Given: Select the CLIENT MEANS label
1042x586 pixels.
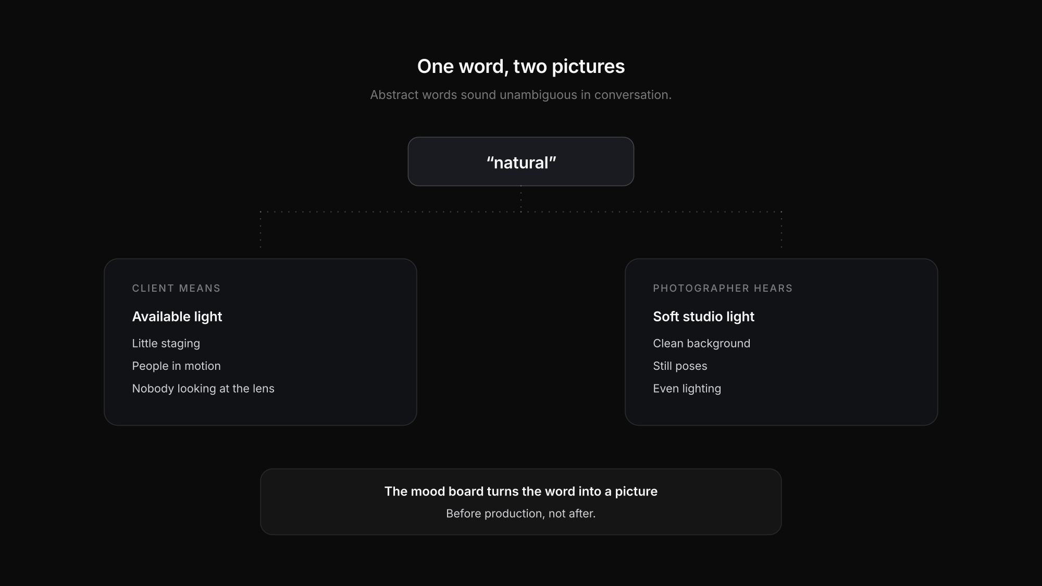Looking at the screenshot, I should pyautogui.click(x=176, y=288).
